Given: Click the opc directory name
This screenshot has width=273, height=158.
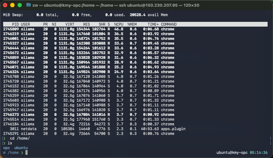Looking at the screenshot, I should coord(6,148).
